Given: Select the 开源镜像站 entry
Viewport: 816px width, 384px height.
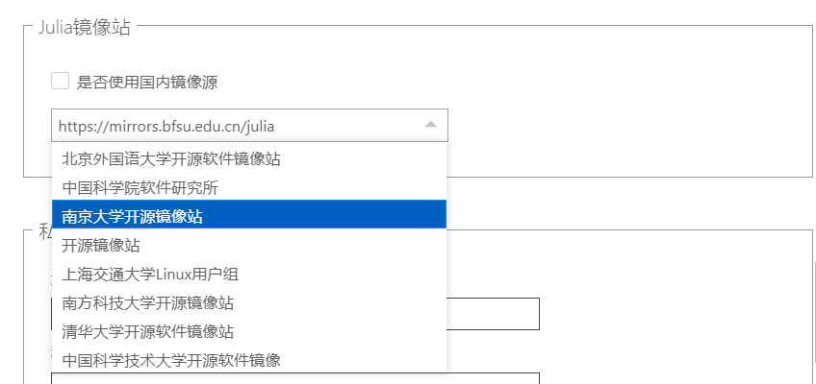Looking at the screenshot, I should coord(101,245).
